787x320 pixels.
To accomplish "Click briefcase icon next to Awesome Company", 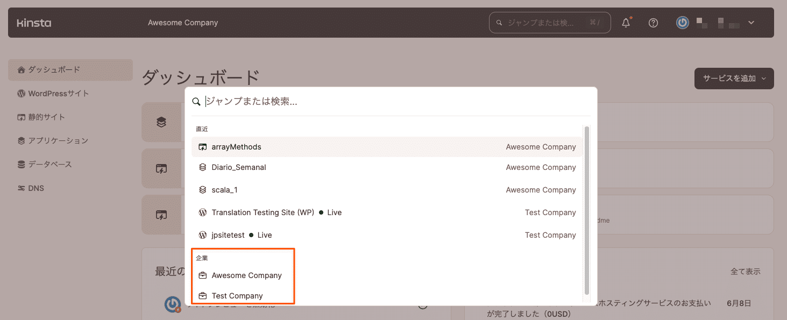I will [x=203, y=275].
